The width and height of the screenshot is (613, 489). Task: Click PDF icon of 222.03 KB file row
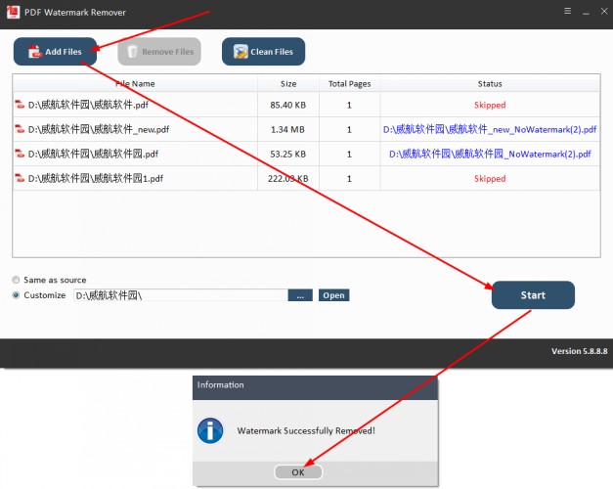(x=20, y=178)
